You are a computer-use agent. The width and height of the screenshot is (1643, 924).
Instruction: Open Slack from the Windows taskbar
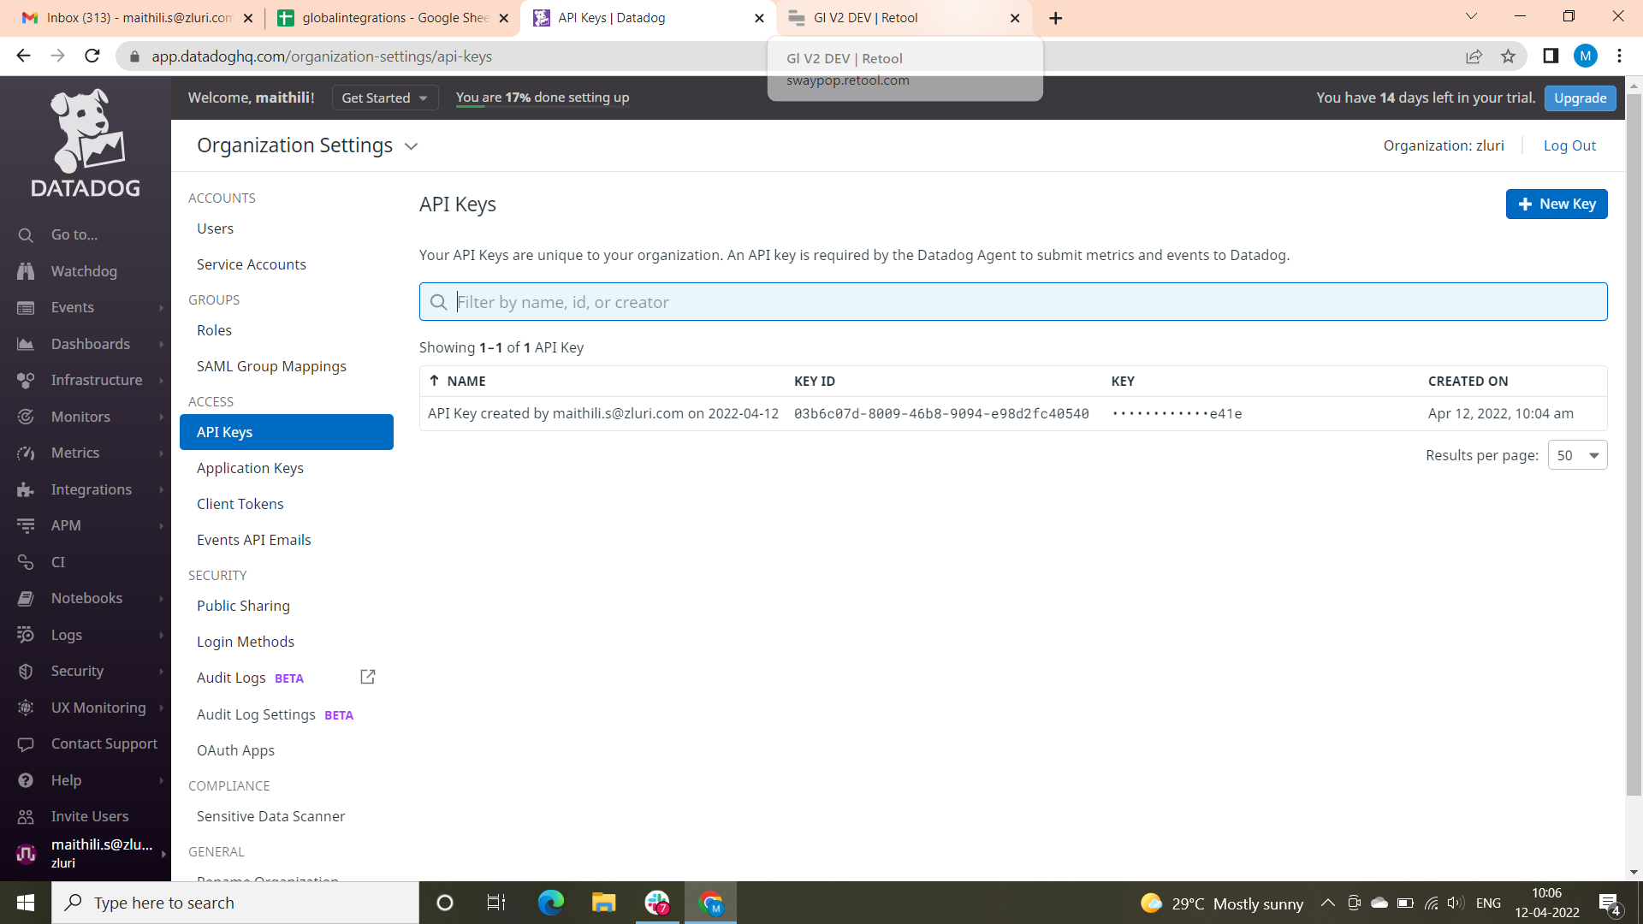[x=657, y=903]
